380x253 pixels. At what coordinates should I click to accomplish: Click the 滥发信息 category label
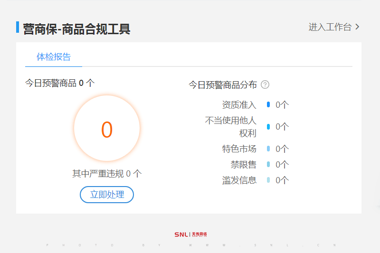(x=239, y=180)
